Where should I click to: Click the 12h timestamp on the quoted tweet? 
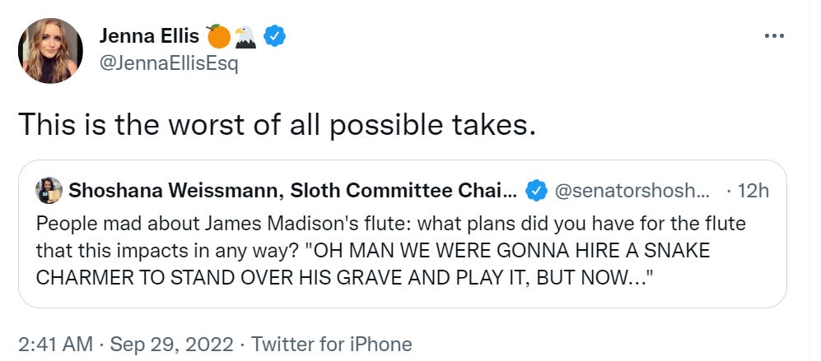751,191
